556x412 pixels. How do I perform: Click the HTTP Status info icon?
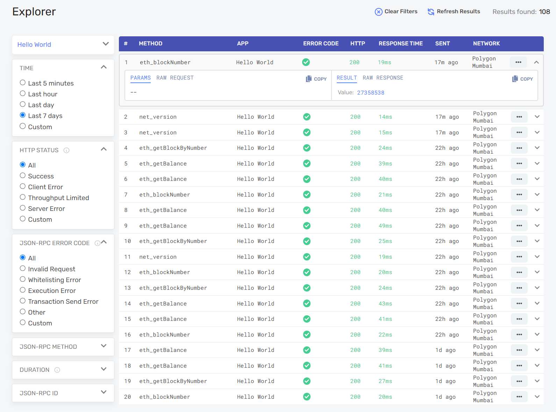coord(66,150)
